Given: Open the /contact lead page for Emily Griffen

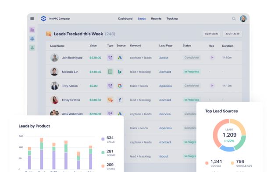Looking at the screenshot, I should [x=165, y=100].
